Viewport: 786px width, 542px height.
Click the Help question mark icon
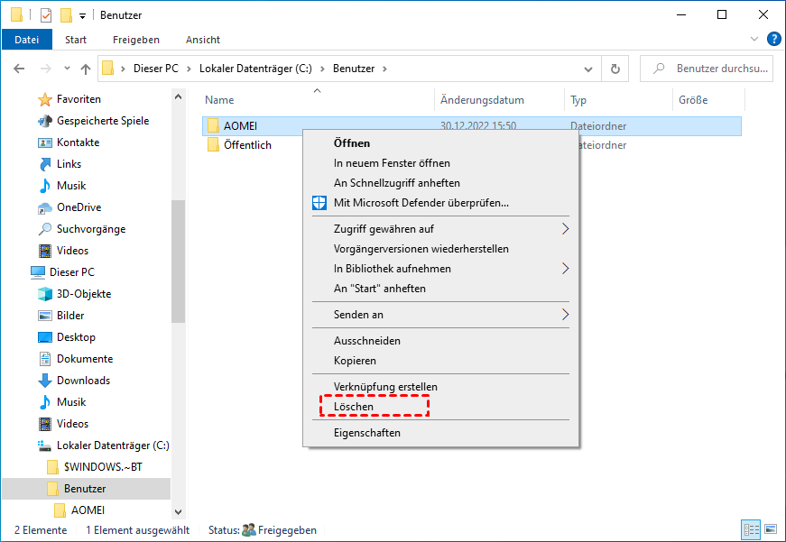(x=774, y=39)
